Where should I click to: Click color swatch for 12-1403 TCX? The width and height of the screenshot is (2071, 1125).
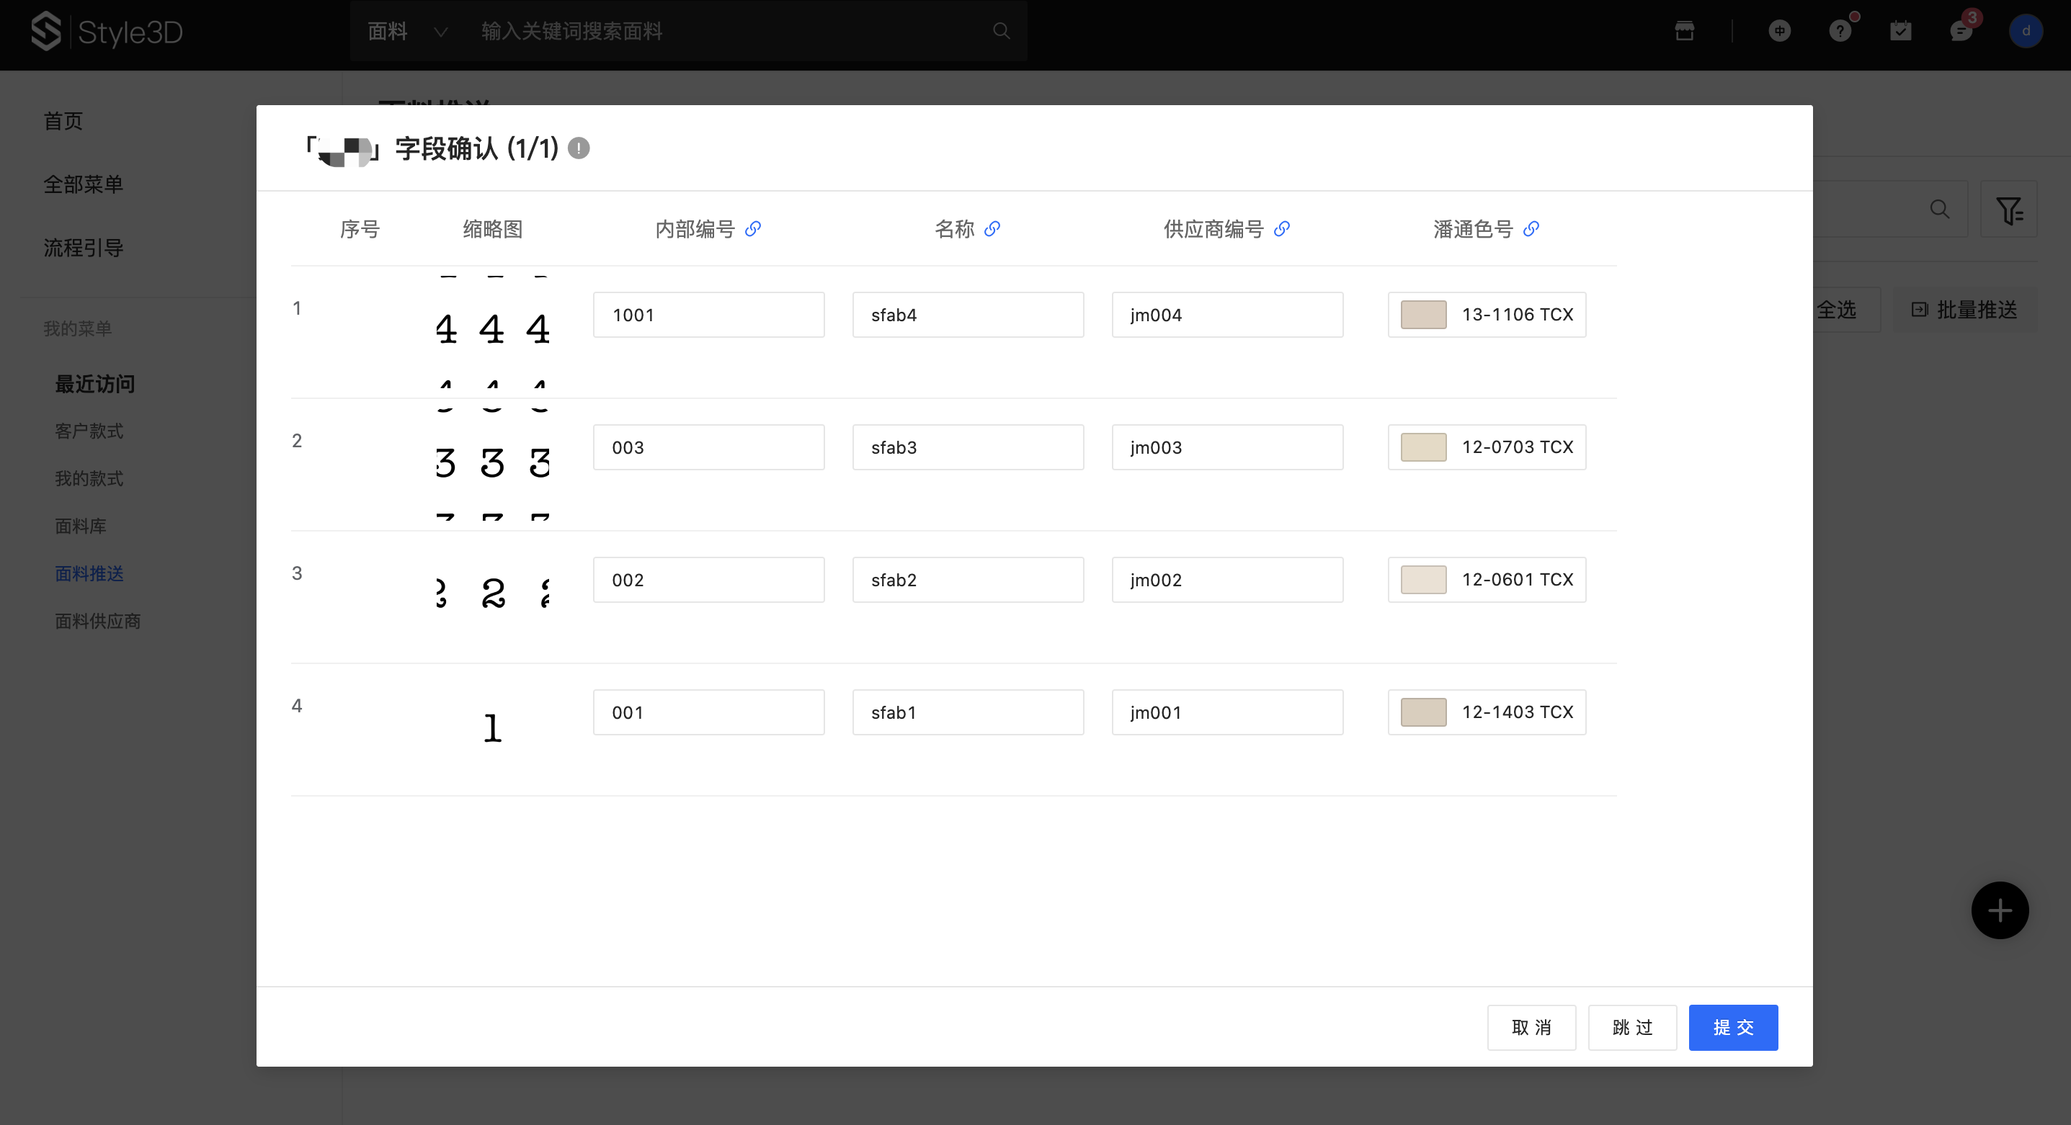[1423, 713]
